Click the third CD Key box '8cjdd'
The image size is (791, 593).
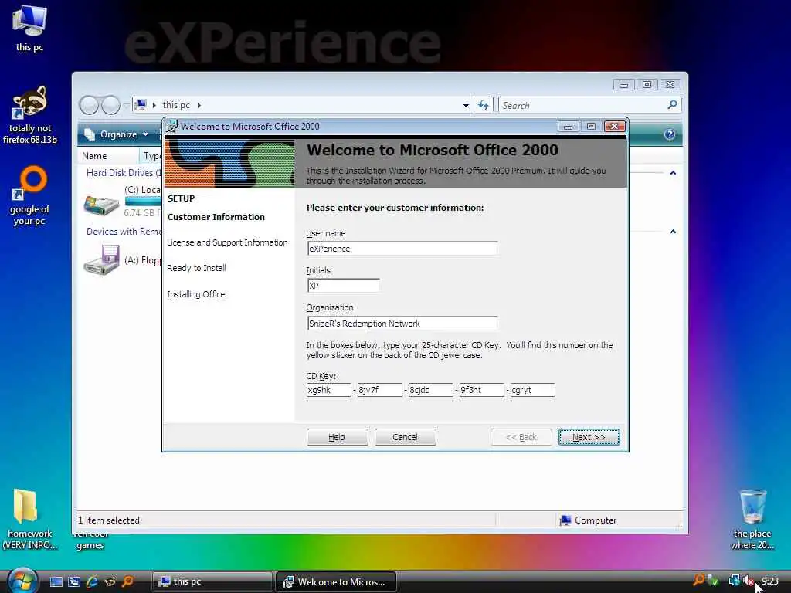tap(430, 390)
